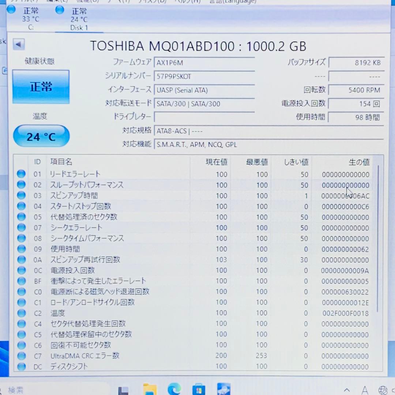Click the power on hours value 98 時間
This screenshot has width=395, height=395.
pos(356,117)
